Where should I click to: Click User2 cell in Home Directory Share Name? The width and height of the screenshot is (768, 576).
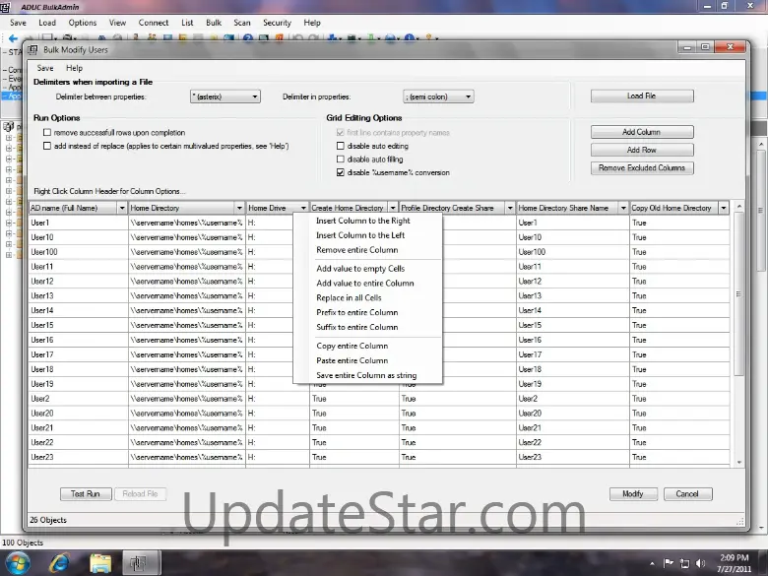point(573,399)
